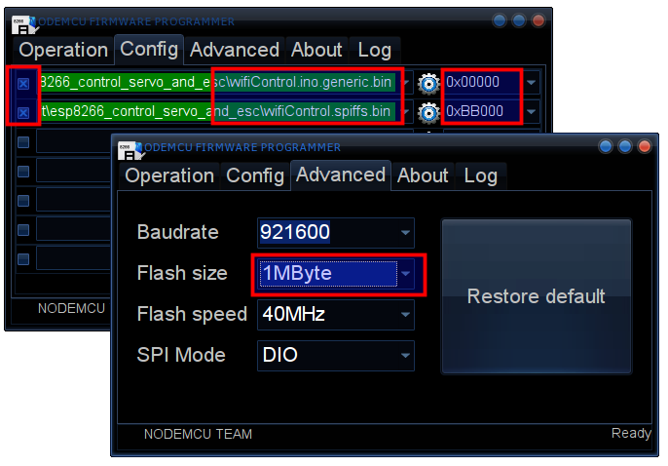Click app icon in the front Advanced window title bar
668x466 pixels.
pyautogui.click(x=130, y=150)
